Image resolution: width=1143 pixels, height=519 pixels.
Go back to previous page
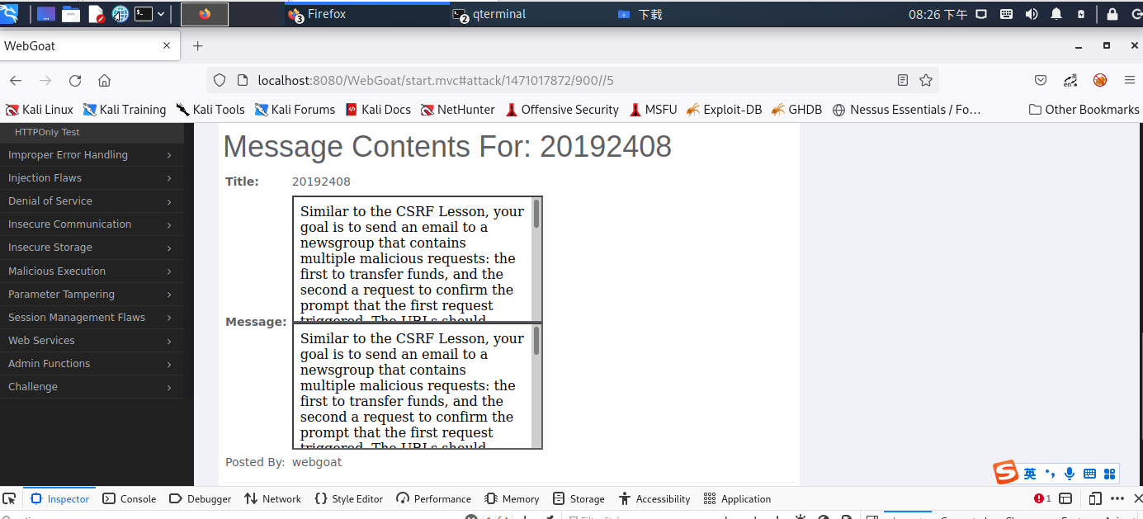(x=16, y=80)
